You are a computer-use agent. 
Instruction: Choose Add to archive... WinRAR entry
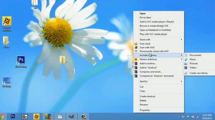(159, 63)
